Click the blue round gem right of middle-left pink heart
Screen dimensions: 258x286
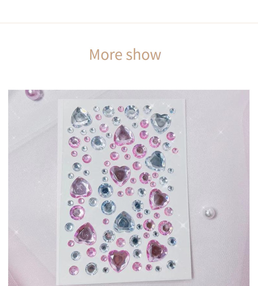point(105,191)
